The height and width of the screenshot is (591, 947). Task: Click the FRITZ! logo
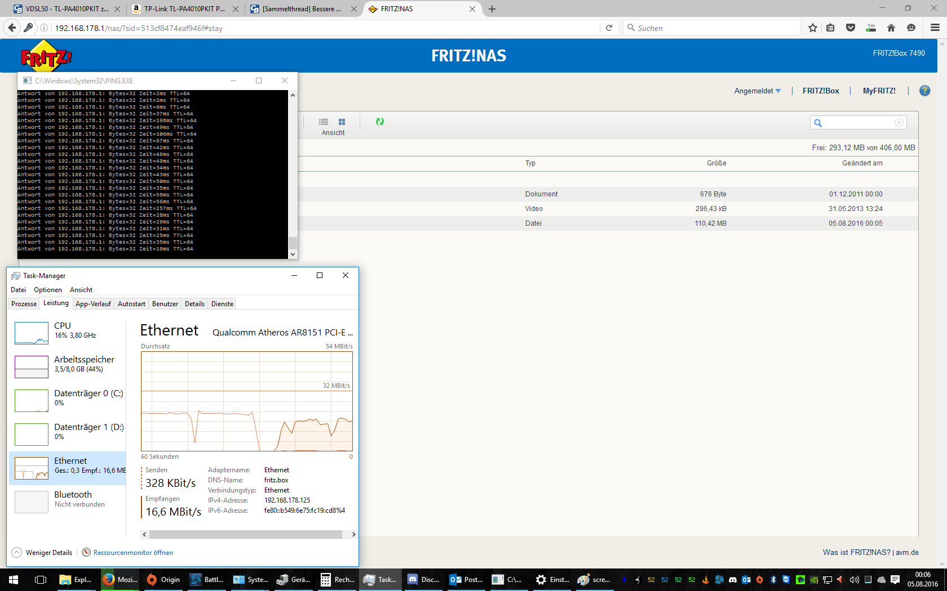tap(46, 56)
